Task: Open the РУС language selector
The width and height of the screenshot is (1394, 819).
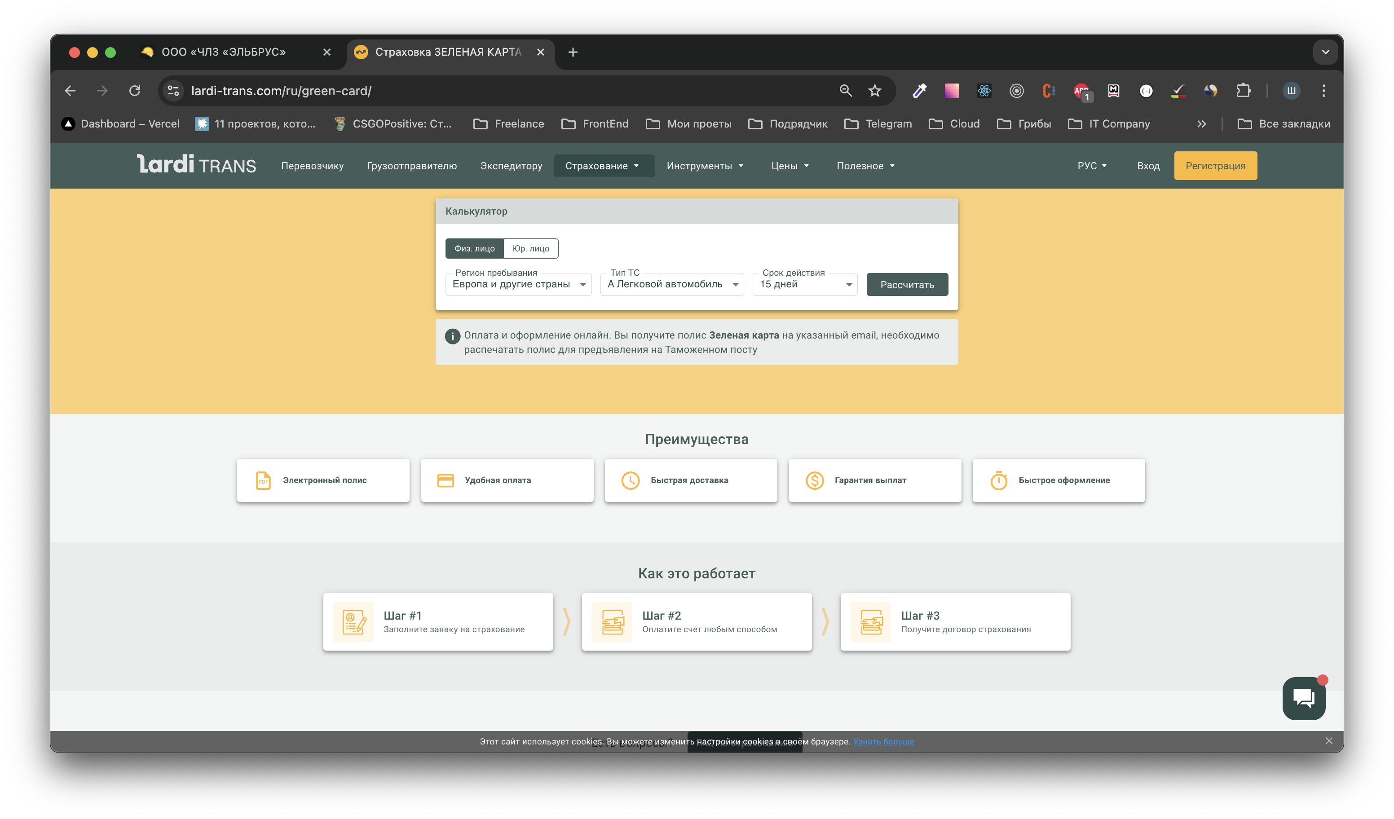Action: (1091, 166)
